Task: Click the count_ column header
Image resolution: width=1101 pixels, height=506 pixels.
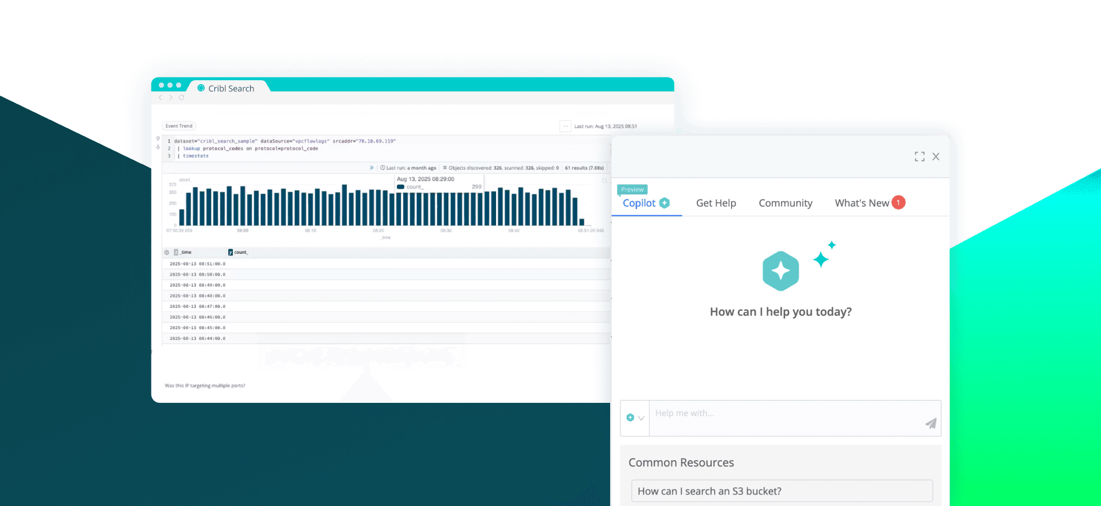Action: coord(241,252)
